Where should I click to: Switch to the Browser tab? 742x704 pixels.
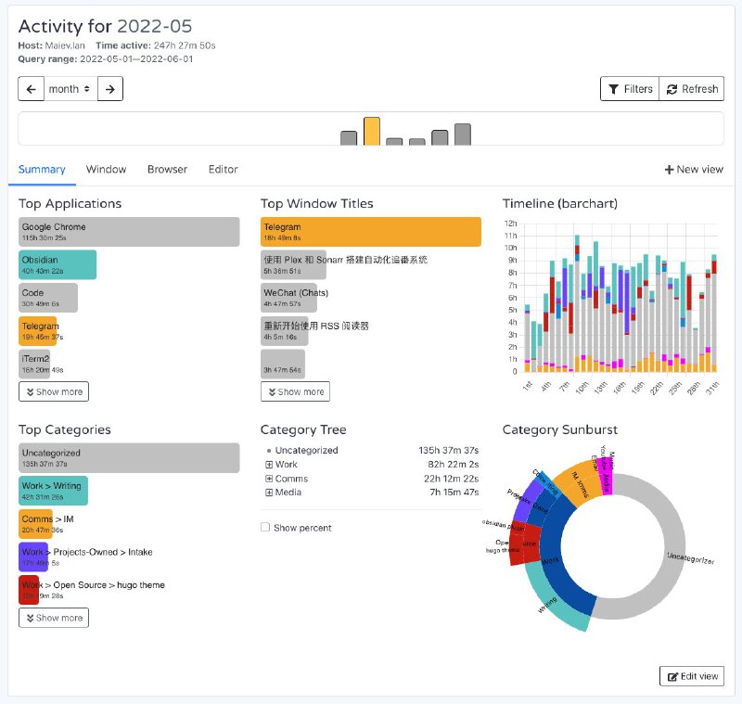coord(167,170)
